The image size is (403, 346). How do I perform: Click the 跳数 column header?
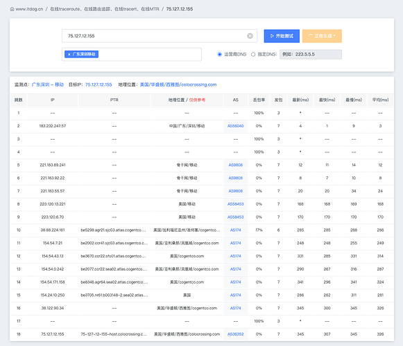pyautogui.click(x=18, y=100)
